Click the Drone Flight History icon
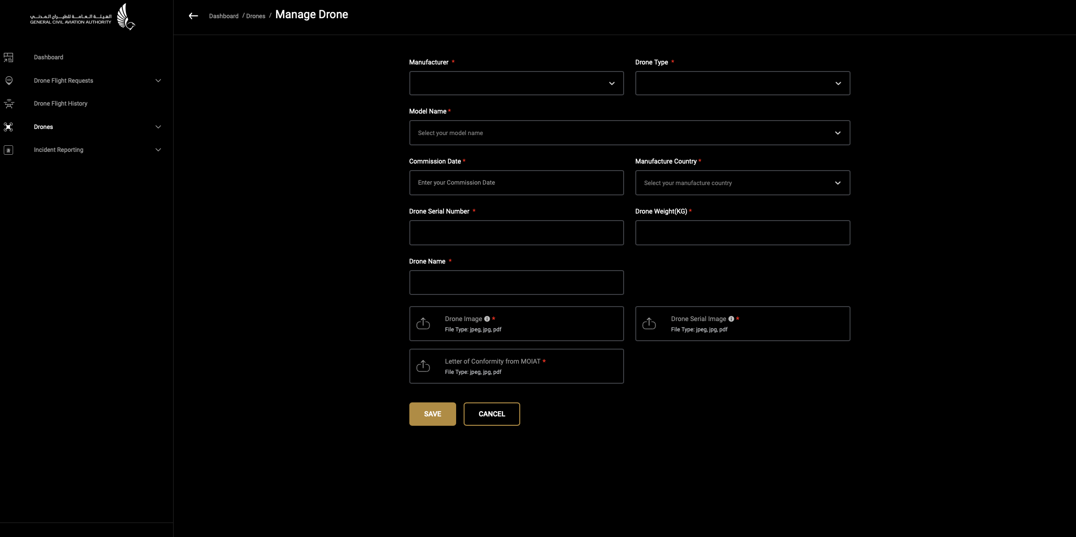The width and height of the screenshot is (1076, 537). (x=8, y=104)
